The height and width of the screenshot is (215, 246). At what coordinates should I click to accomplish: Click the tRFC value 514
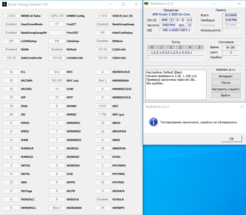coord(57,72)
